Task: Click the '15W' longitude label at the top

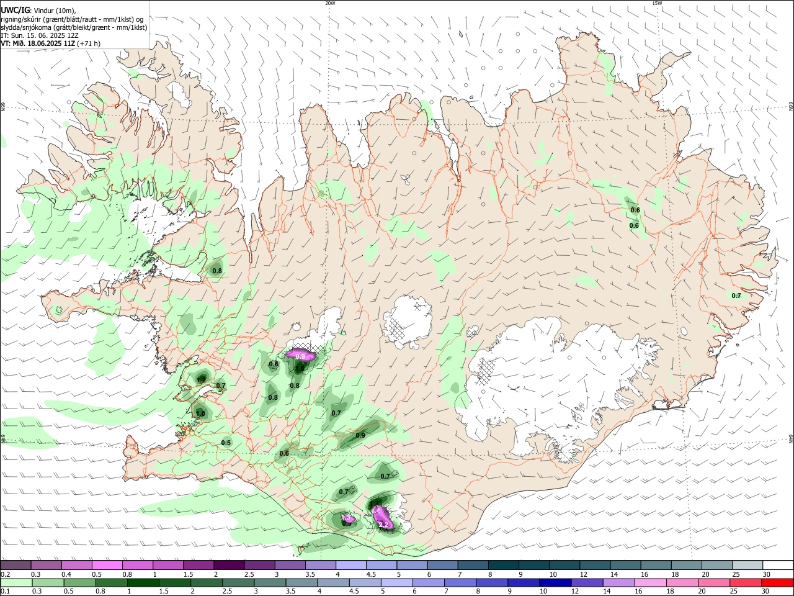Action: [657, 3]
